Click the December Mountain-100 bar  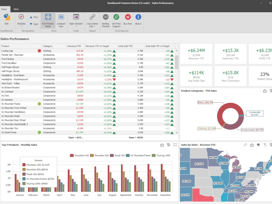coord(162,178)
